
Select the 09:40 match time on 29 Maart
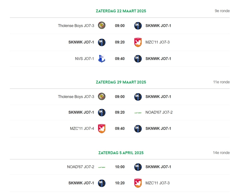coord(120,129)
